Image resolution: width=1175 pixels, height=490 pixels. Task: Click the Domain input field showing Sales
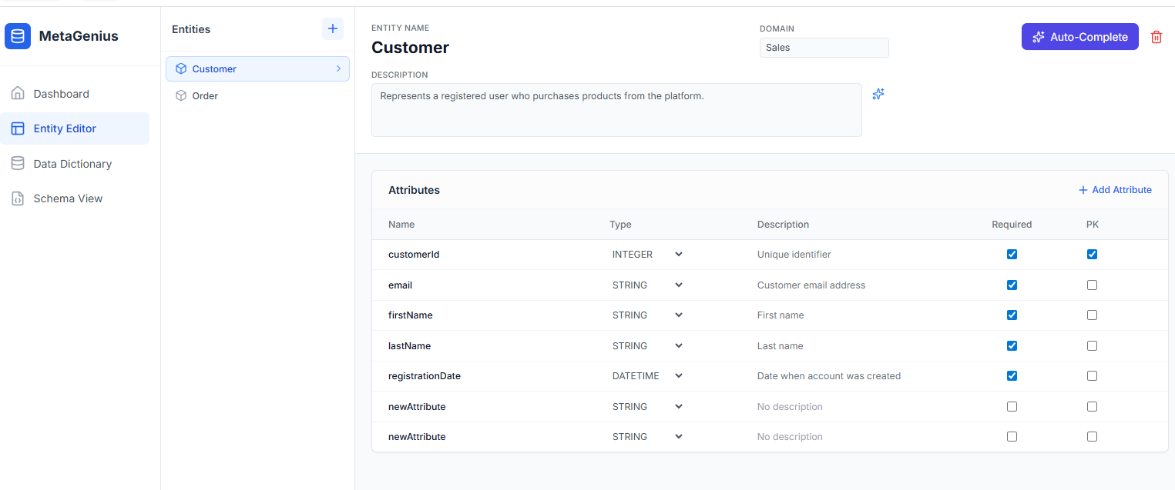pyautogui.click(x=824, y=48)
